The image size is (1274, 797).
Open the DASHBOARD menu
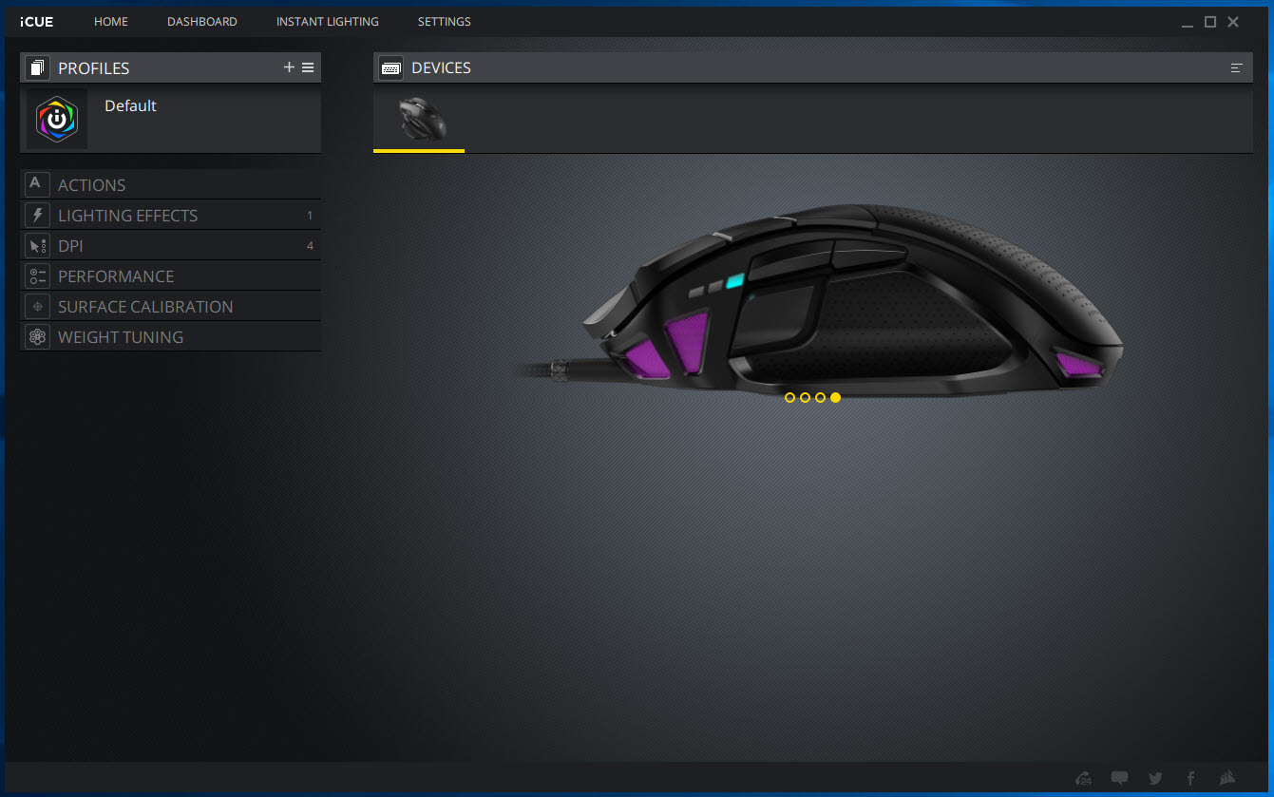click(202, 21)
